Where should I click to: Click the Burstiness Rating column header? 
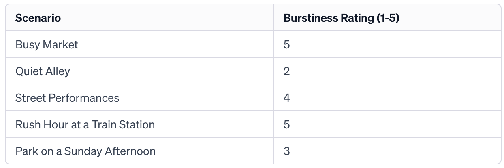point(342,18)
